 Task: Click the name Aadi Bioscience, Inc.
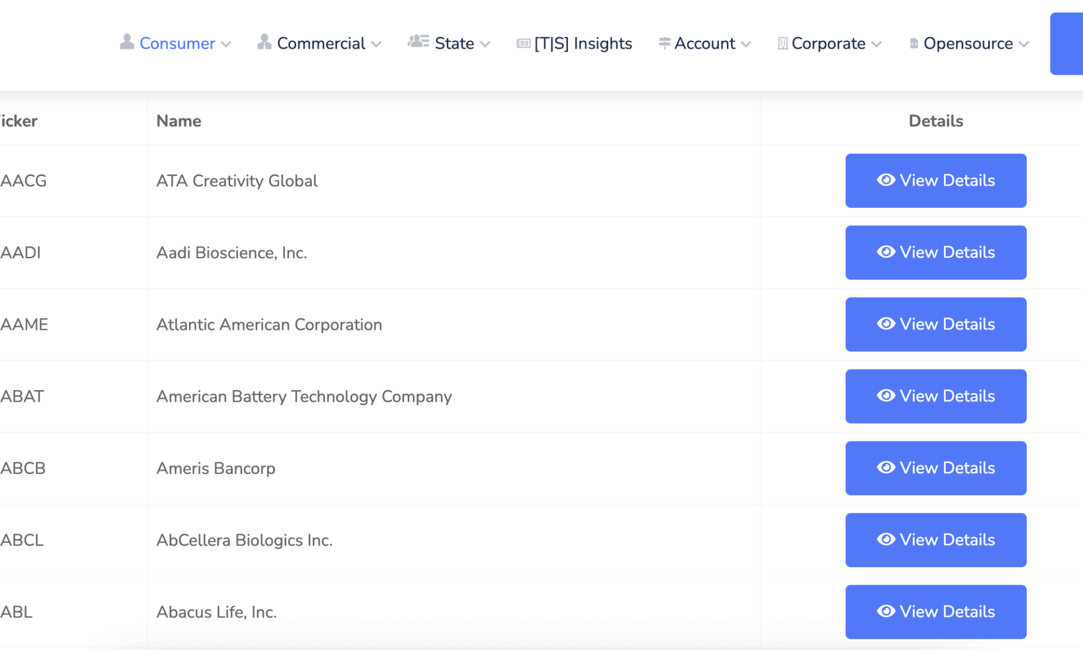[232, 252]
